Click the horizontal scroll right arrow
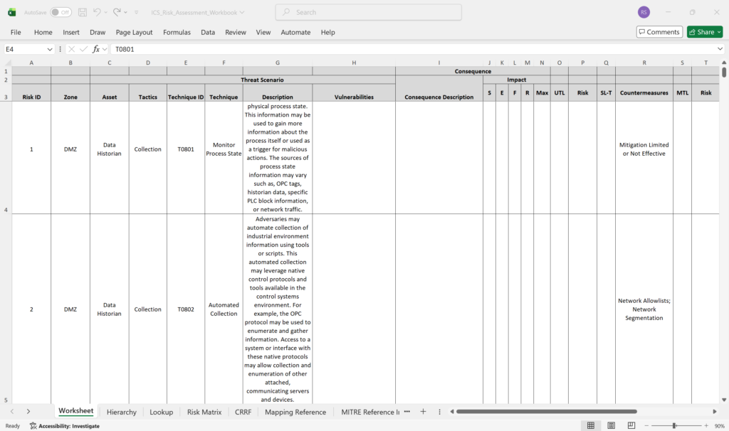 point(715,412)
